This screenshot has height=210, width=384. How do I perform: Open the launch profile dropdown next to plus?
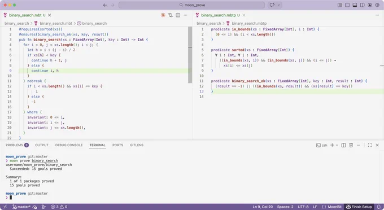(x=337, y=145)
